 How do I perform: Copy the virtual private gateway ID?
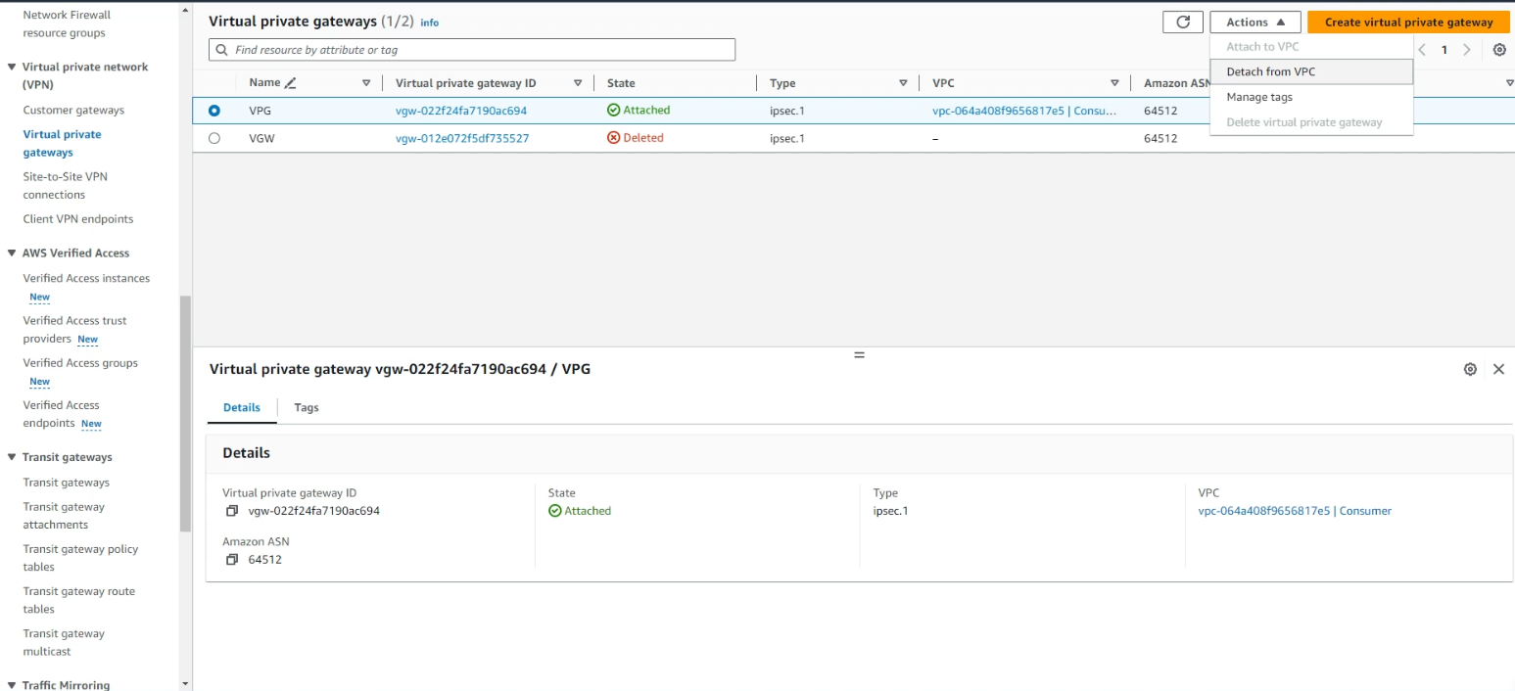coord(232,511)
